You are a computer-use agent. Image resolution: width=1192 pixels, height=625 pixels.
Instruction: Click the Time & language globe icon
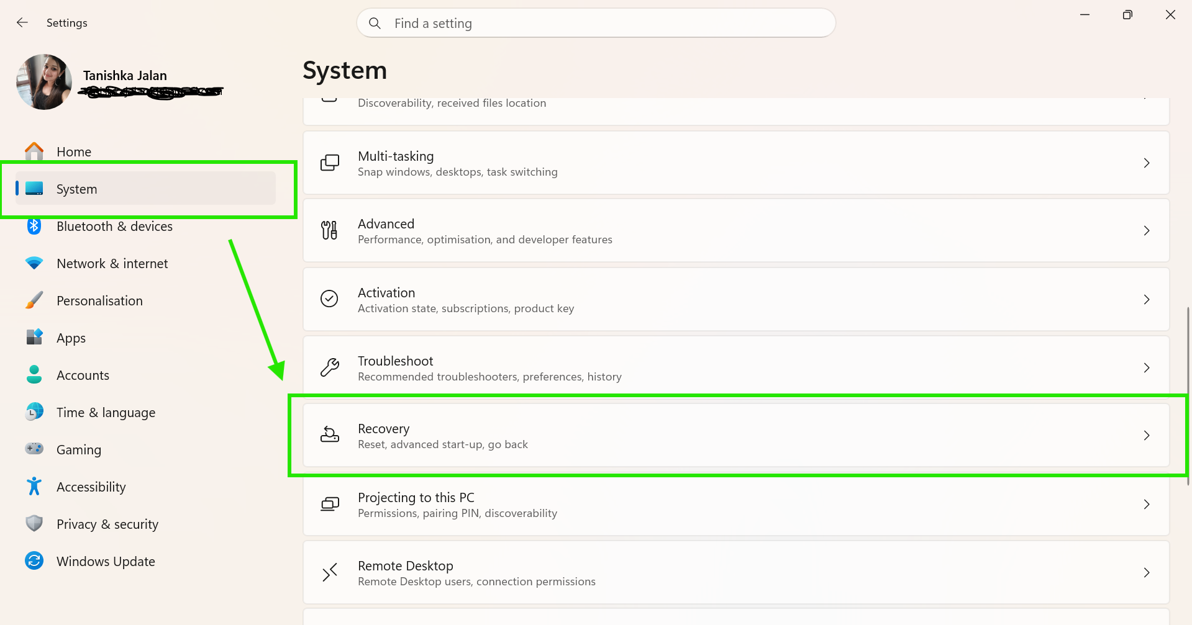click(x=34, y=411)
